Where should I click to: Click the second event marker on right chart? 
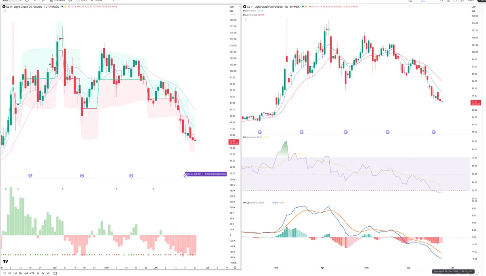(301, 132)
